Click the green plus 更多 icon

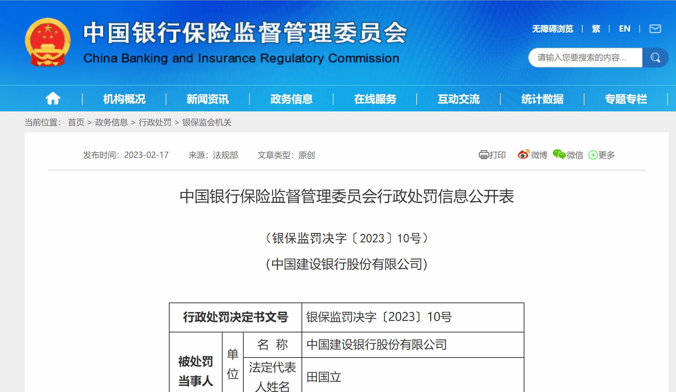coord(593,155)
